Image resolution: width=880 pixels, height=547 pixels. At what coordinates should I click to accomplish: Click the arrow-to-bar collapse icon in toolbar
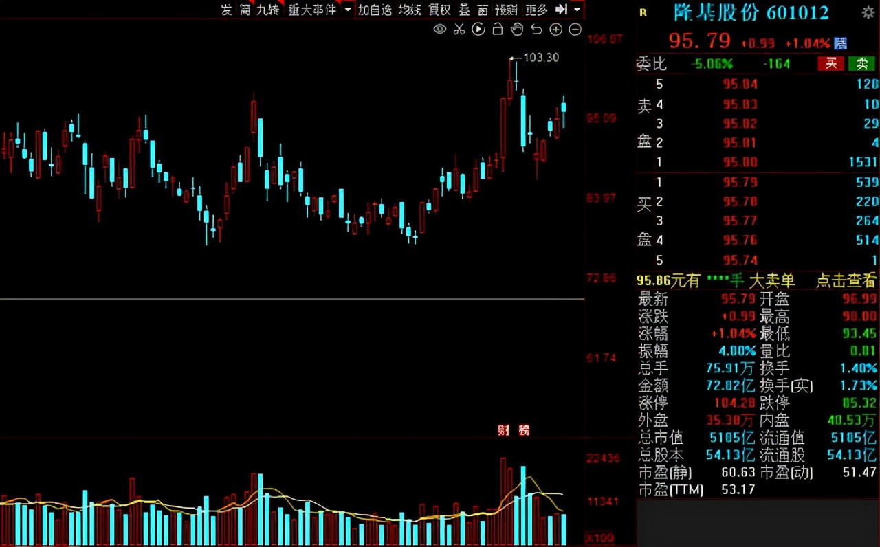tap(562, 10)
